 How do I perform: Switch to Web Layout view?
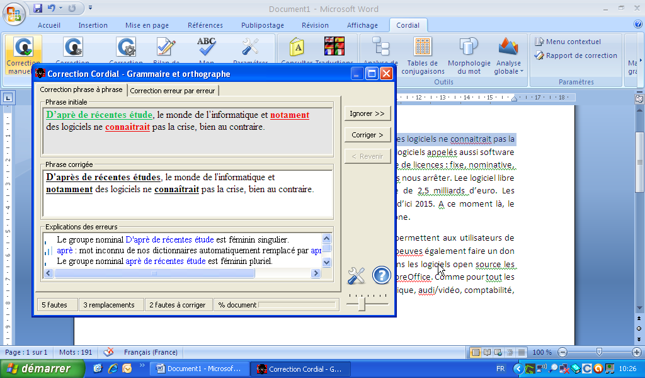(498, 353)
